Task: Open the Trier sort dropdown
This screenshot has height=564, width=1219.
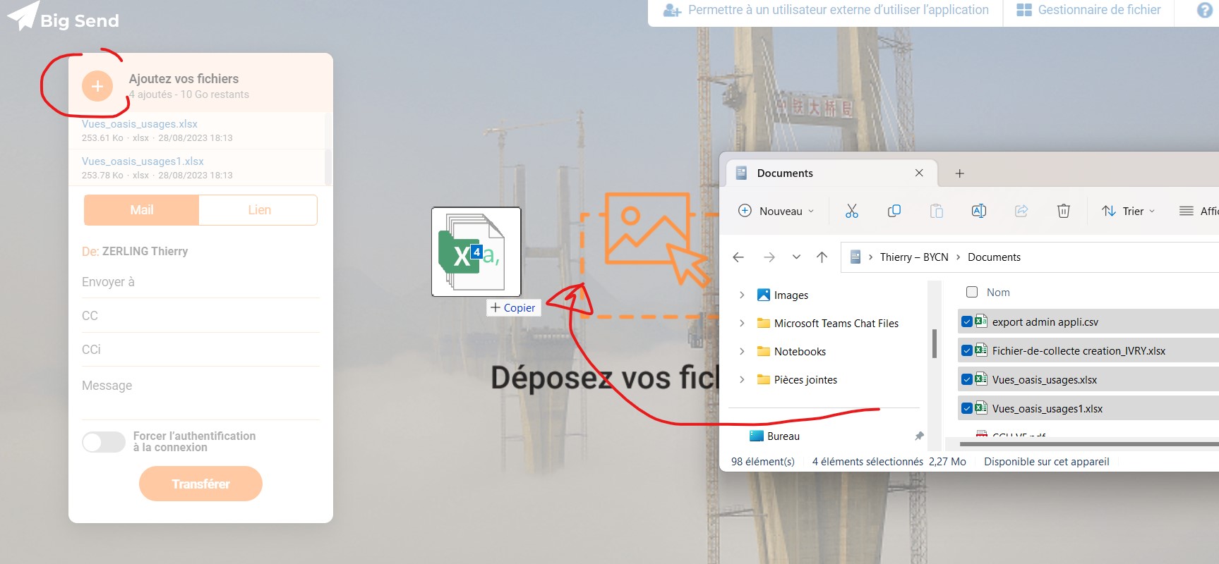Action: (x=1129, y=211)
